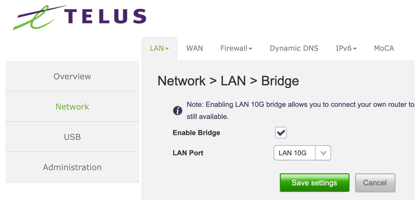Image resolution: width=415 pixels, height=200 pixels.
Task: Click the Network > LAN > Bridge heading
Action: (x=228, y=81)
